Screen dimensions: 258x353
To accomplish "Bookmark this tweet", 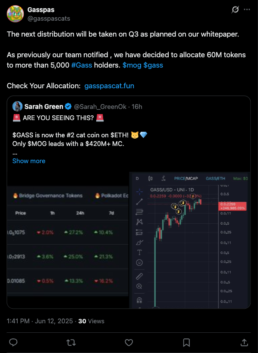I will pyautogui.click(x=186, y=343).
